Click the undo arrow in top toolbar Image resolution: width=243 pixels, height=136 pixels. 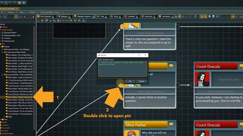(10, 3)
